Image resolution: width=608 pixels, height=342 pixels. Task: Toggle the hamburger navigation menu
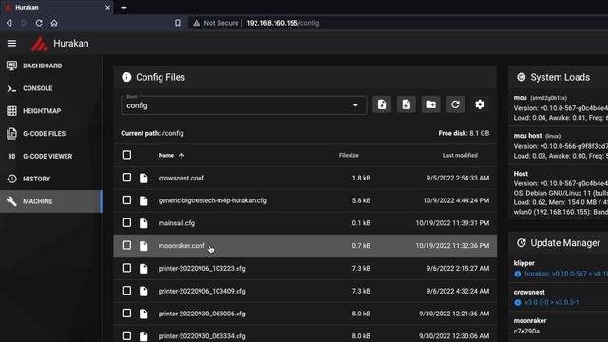pyautogui.click(x=11, y=43)
